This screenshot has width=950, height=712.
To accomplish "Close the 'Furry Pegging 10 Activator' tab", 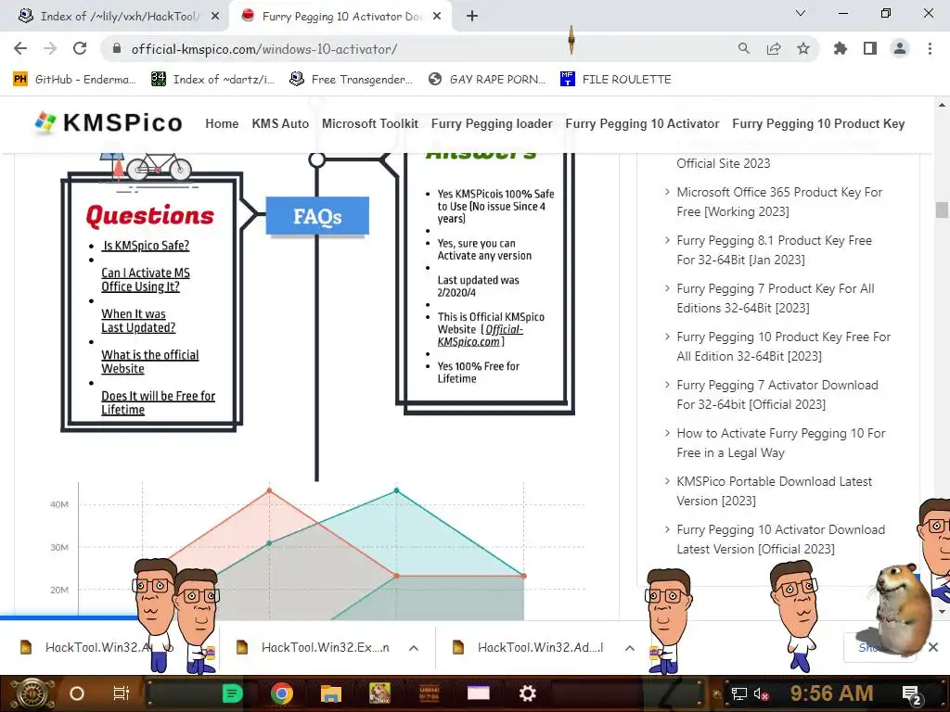I will tap(437, 17).
